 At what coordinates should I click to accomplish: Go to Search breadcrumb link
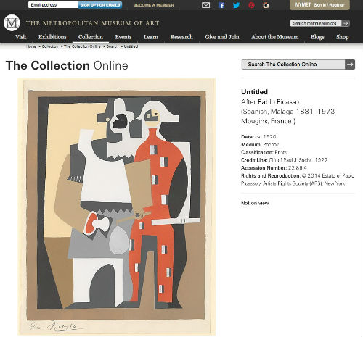113,46
